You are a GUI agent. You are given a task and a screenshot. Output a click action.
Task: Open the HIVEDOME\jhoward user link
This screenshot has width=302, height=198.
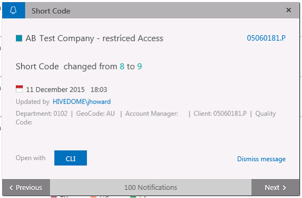(82, 101)
